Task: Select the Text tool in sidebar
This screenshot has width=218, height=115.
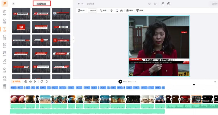Action: (x=5, y=29)
